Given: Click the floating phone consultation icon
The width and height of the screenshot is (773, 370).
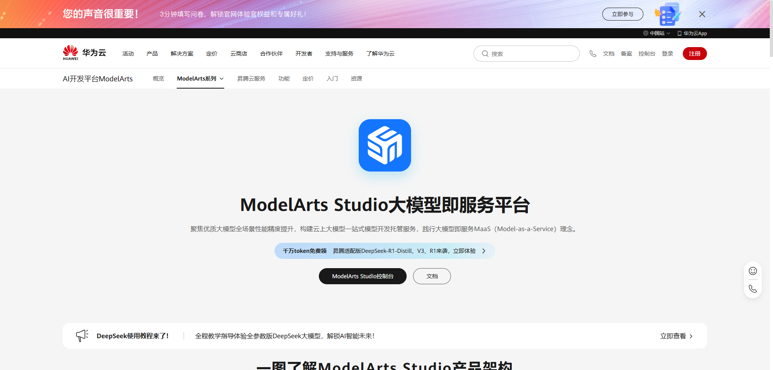Looking at the screenshot, I should pos(753,289).
